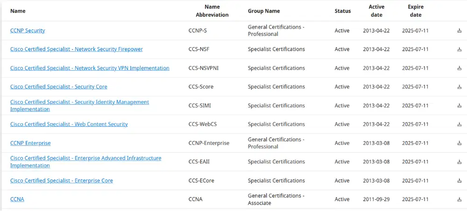
Task: Download the CCNP Security certificate
Action: [459, 31]
